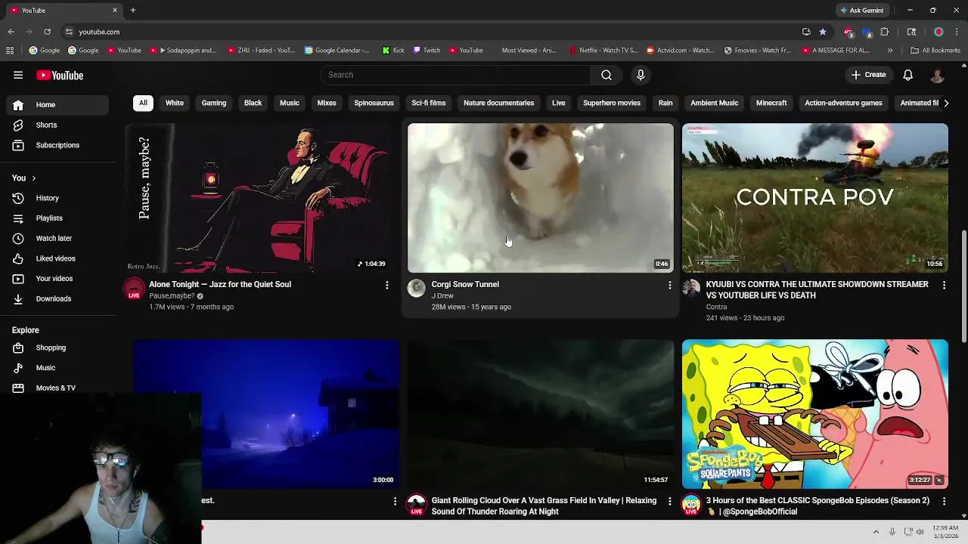Show hidden system tray icons
The image size is (968, 544).
click(x=876, y=532)
